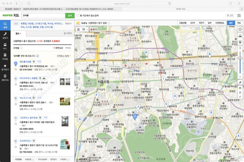This screenshot has height=162, width=244.
Task: Click the zoom-in plus on the map
Action: pos(240,48)
